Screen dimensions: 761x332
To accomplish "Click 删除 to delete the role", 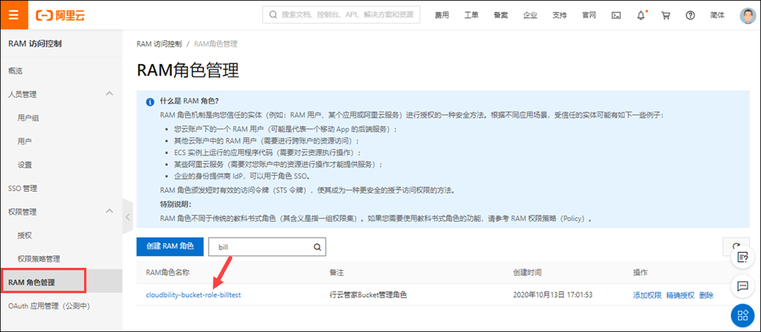I will pyautogui.click(x=706, y=295).
